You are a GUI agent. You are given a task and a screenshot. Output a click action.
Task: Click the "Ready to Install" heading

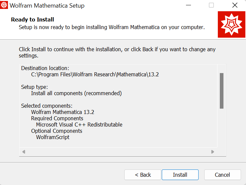pos(32,20)
